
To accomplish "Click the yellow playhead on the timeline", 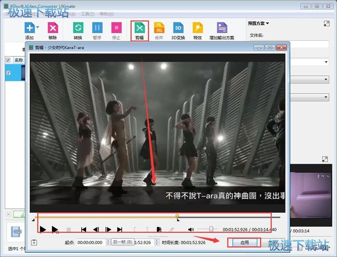I will pyautogui.click(x=177, y=216).
